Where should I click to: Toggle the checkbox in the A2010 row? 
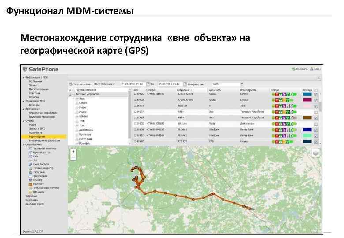[x=316, y=94]
